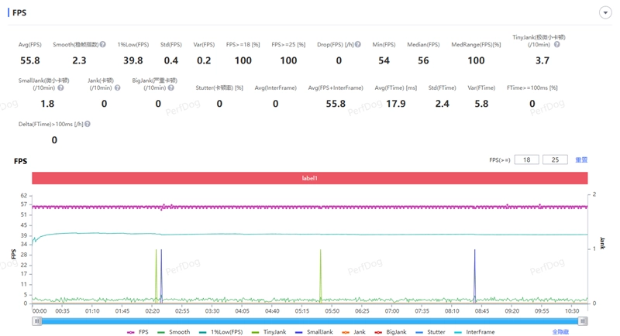The height and width of the screenshot is (336, 620).
Task: Click the FPS threshold field showing 18
Action: pos(526,159)
